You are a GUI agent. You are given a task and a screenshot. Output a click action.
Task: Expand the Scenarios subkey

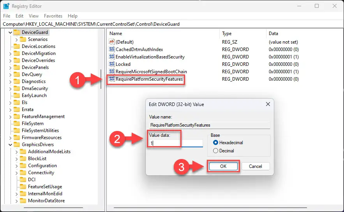16,40
